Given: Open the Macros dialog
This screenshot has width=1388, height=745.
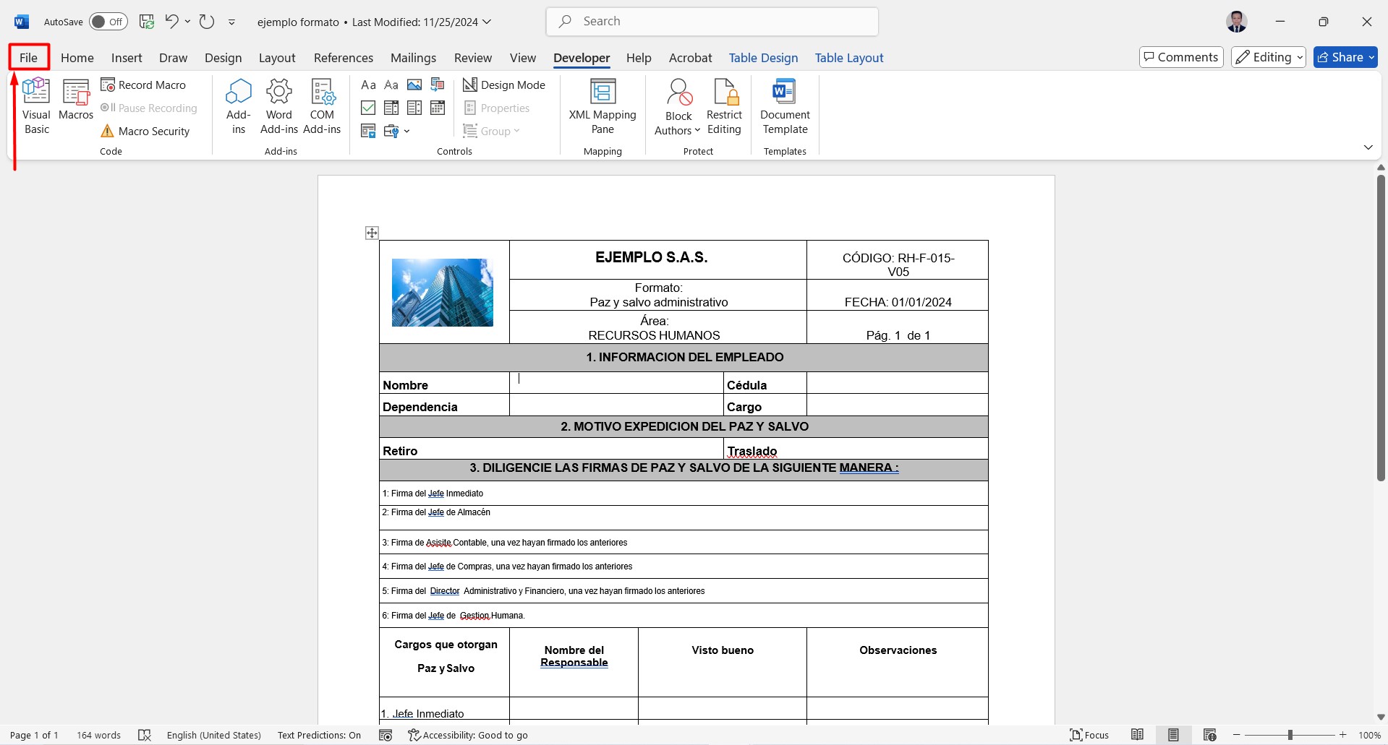Looking at the screenshot, I should coord(76,100).
